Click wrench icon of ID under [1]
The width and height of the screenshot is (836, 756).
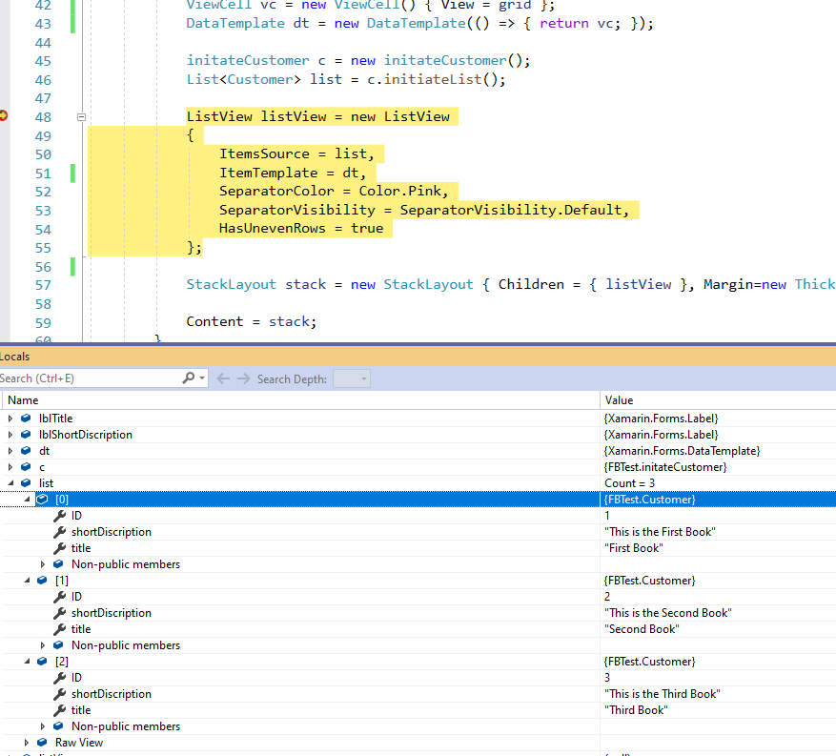point(59,597)
